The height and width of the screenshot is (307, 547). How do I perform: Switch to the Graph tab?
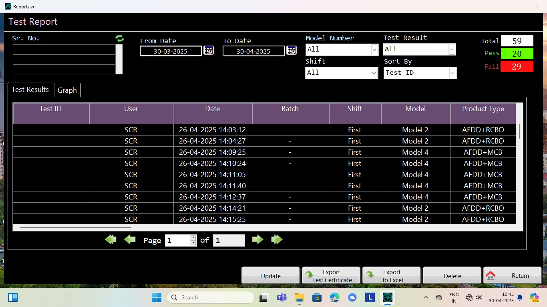[x=67, y=90]
